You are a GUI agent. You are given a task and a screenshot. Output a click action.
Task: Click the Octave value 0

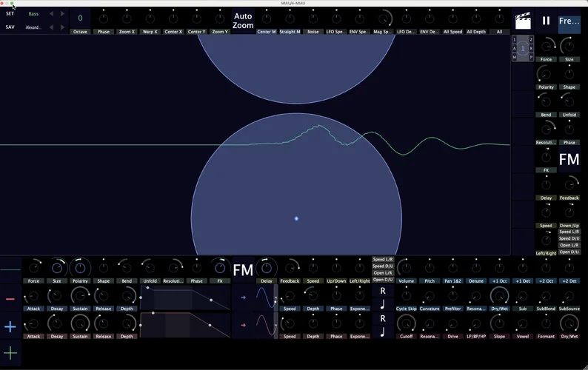(80, 18)
